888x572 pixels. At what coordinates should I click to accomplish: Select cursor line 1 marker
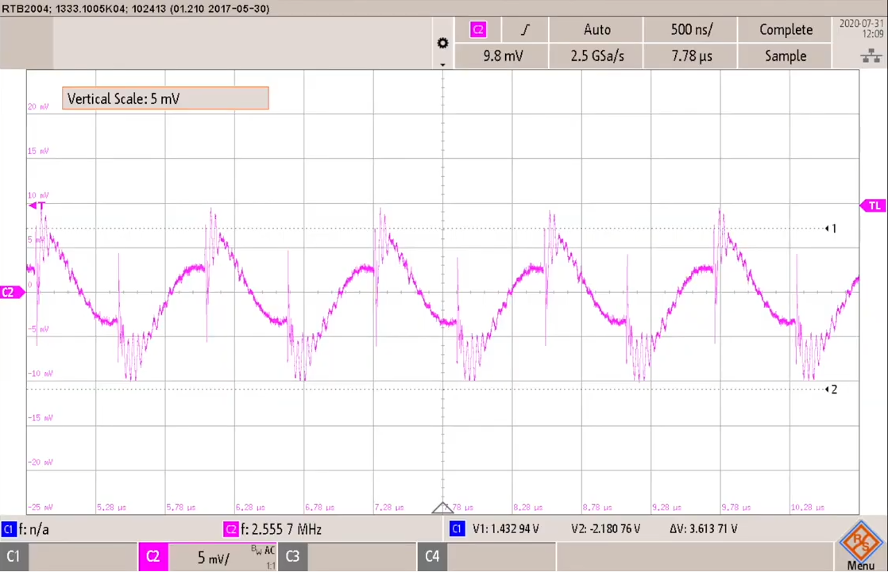tap(831, 228)
